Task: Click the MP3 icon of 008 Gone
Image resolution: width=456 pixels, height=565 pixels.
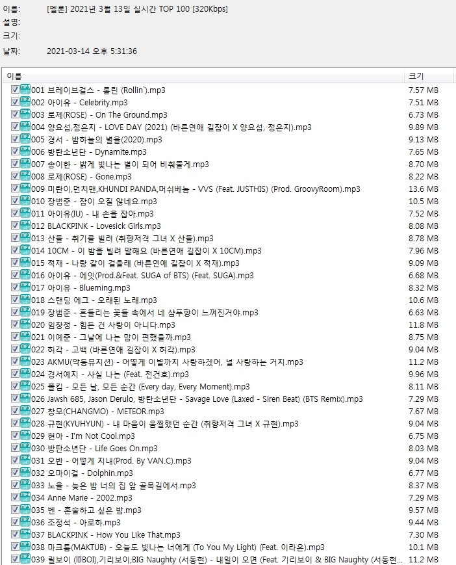Action: click(x=25, y=176)
